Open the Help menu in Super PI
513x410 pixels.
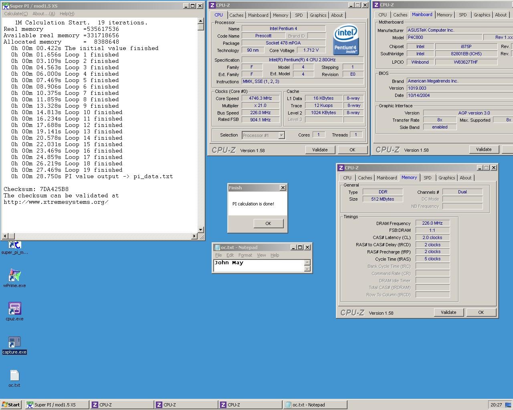tap(67, 14)
